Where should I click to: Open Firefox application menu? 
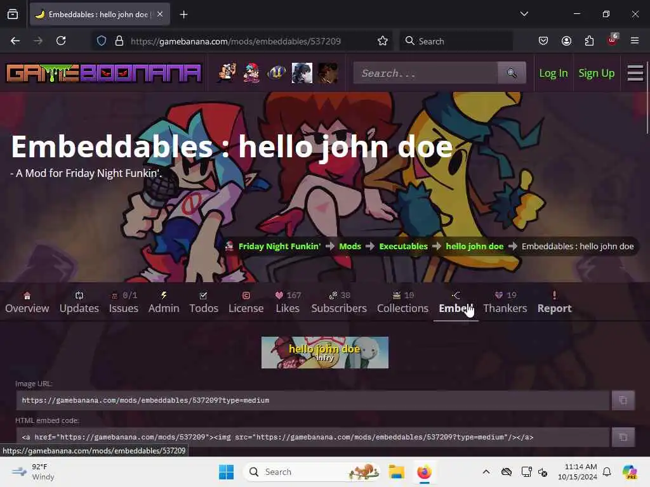click(635, 41)
